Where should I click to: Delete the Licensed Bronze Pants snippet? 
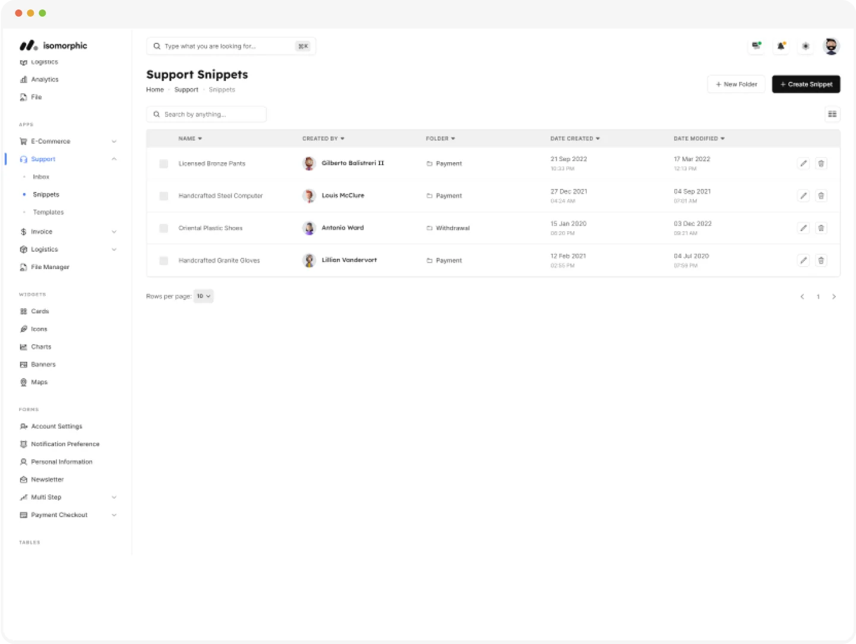point(821,163)
